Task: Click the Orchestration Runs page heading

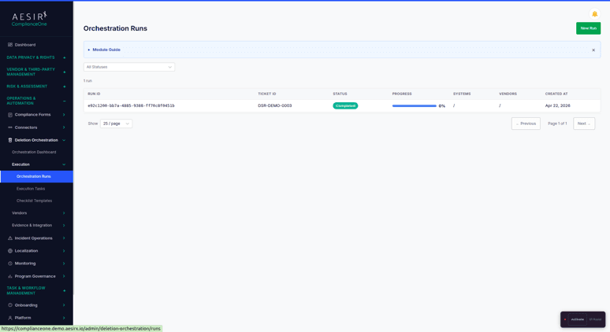Action: (x=115, y=28)
